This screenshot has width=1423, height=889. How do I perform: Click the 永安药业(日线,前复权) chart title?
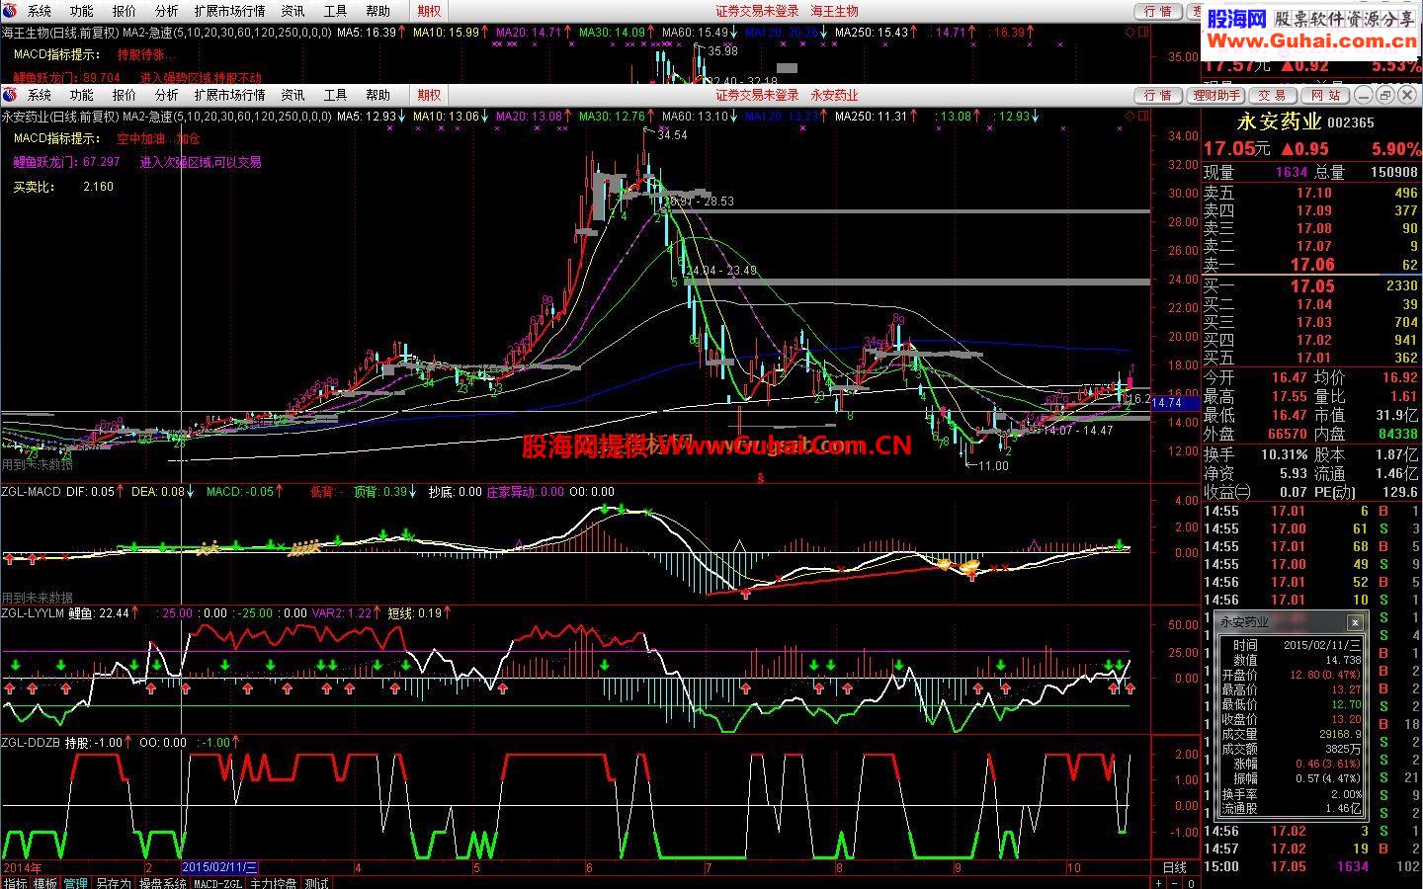point(60,116)
